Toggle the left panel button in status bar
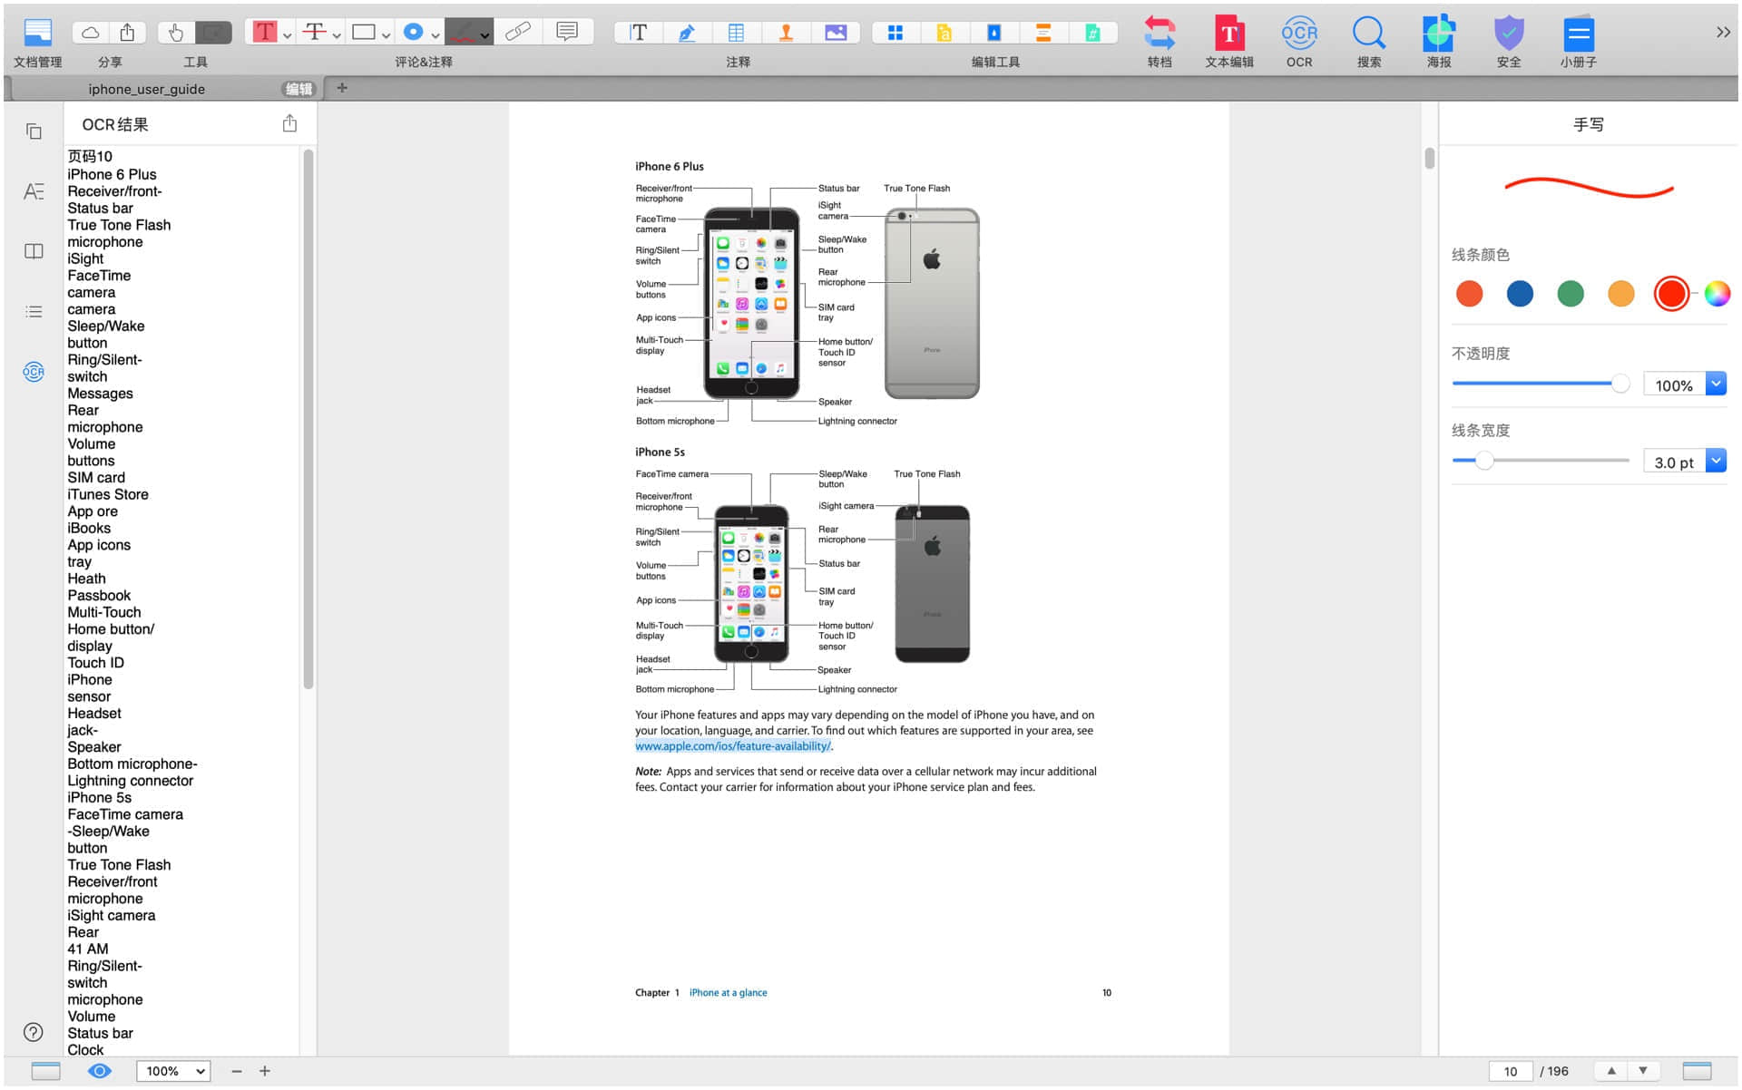This screenshot has width=1742, height=1090. point(45,1071)
